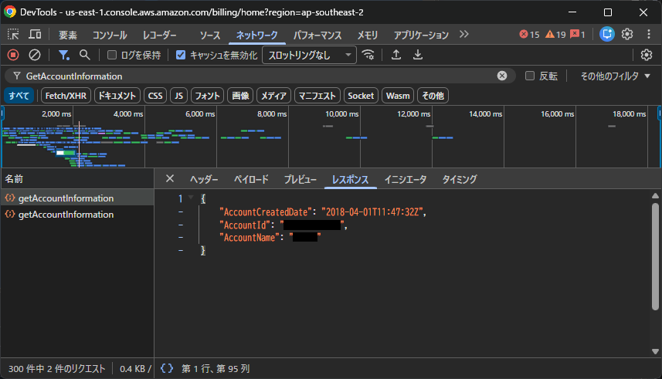The height and width of the screenshot is (379, 662).
Task: Select the ネットワーク panel tab
Action: (256, 35)
